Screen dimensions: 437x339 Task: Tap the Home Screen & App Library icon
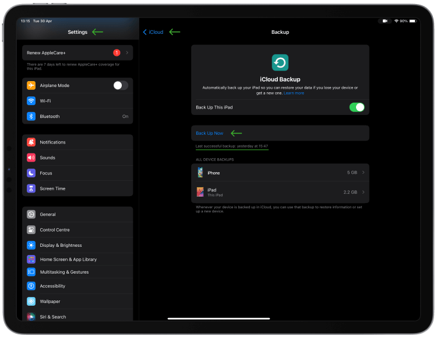click(x=31, y=259)
